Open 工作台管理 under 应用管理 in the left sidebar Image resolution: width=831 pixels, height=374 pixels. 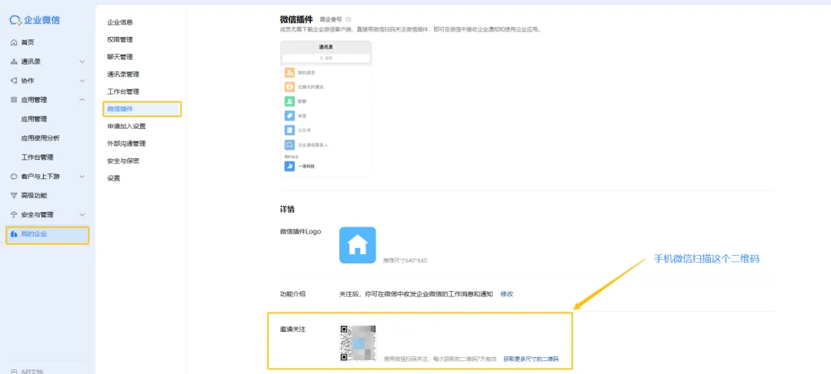tap(37, 157)
